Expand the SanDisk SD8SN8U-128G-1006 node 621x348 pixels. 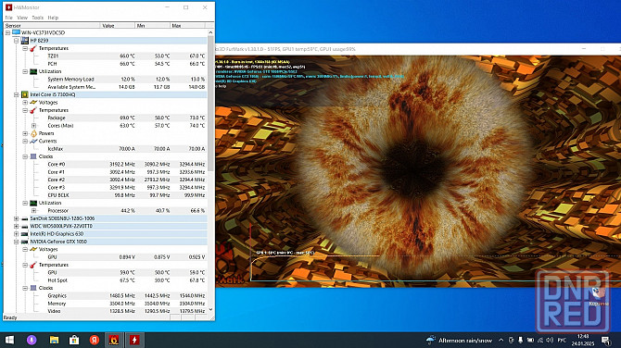[x=17, y=218]
